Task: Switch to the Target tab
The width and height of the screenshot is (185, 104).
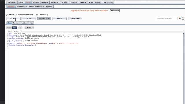Action: (x=21, y=2)
